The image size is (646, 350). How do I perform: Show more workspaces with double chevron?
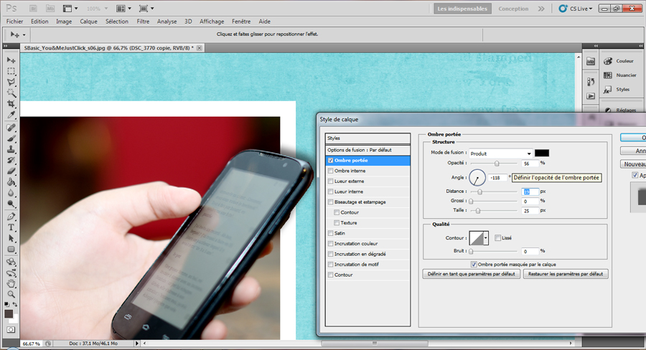(541, 8)
